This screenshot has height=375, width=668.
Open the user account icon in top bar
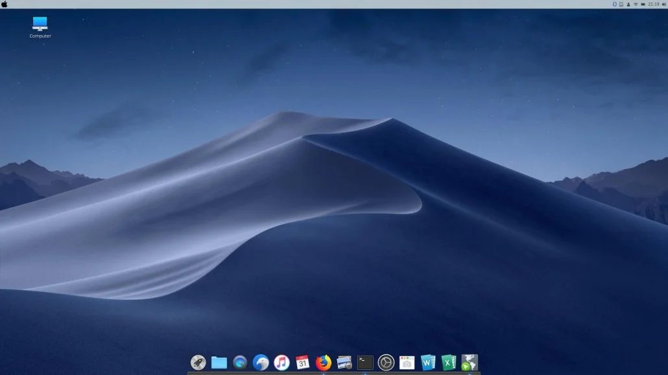(x=628, y=5)
